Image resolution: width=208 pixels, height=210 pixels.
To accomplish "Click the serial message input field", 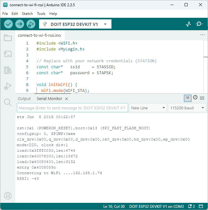I will (72, 108).
